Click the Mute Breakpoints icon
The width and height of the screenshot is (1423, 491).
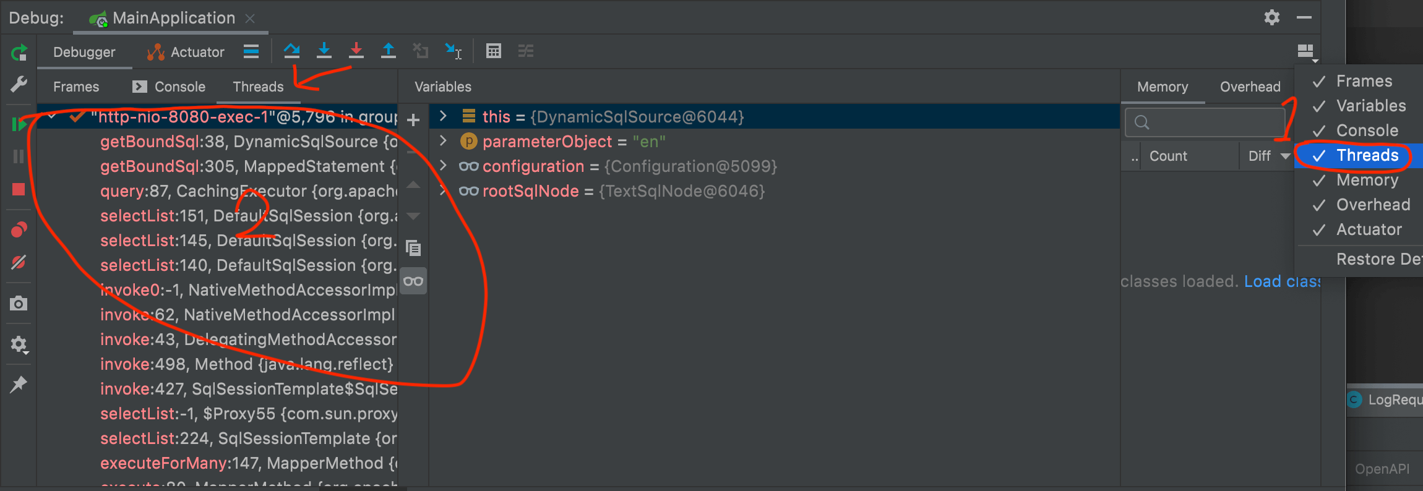pyautogui.click(x=19, y=262)
